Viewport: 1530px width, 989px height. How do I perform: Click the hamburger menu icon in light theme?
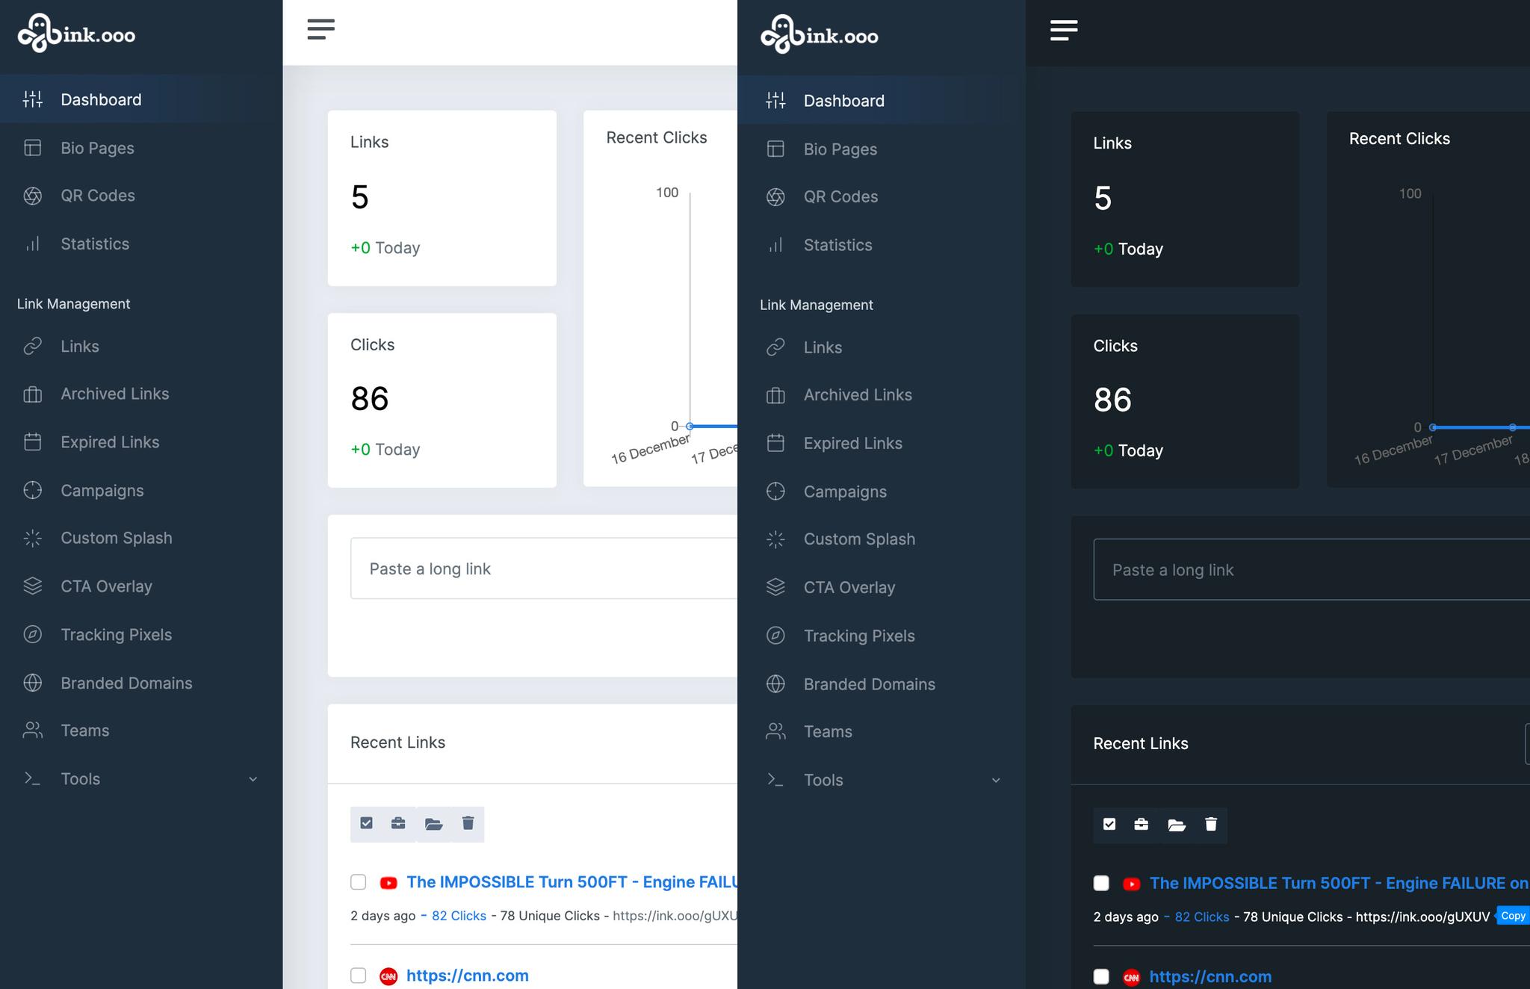point(320,29)
